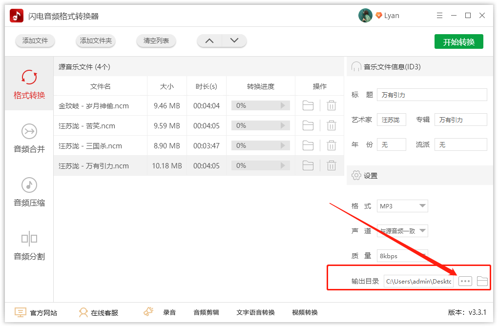Open the 官方网站 link
Viewport: 498px width, 327px height.
[x=36, y=312]
